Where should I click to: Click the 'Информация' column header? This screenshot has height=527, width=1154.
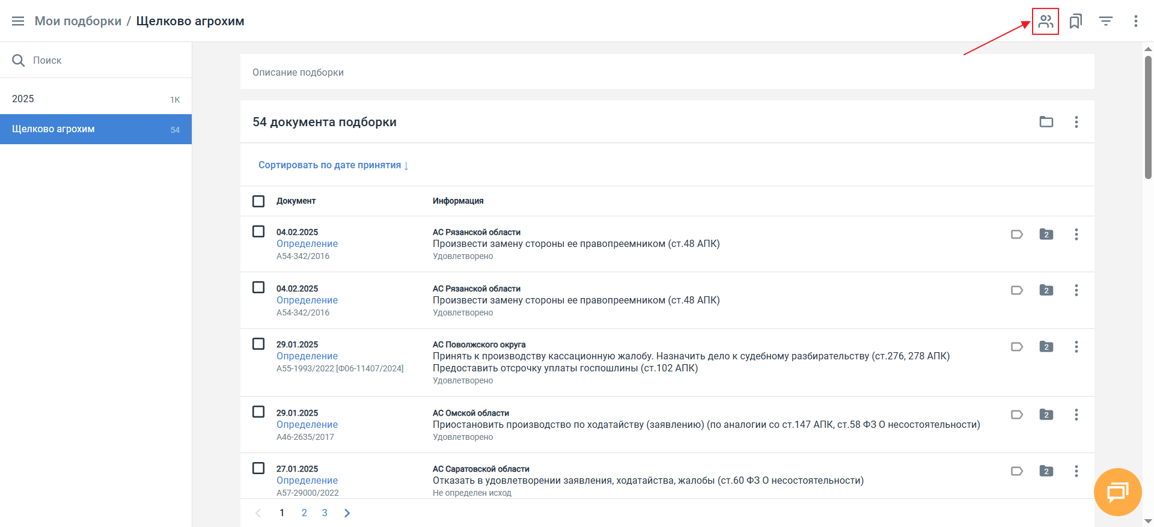tap(458, 201)
